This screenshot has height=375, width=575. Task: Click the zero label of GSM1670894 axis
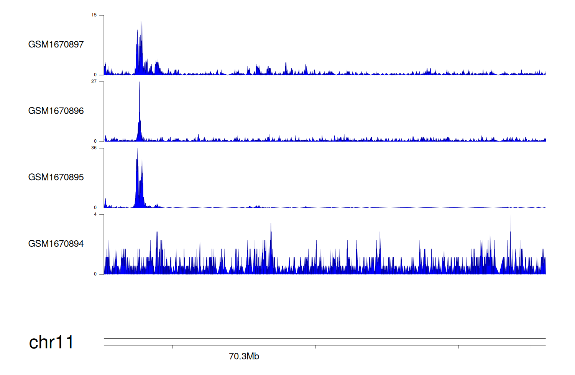tap(95, 274)
